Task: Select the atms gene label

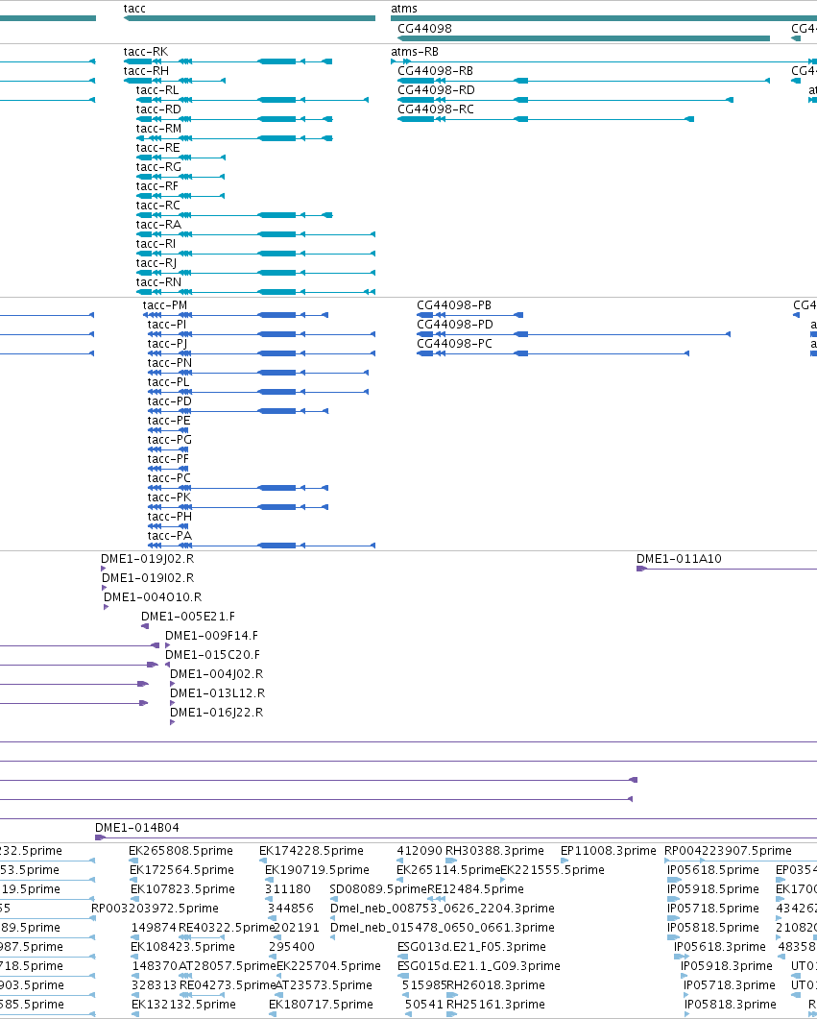Action: pos(404,9)
